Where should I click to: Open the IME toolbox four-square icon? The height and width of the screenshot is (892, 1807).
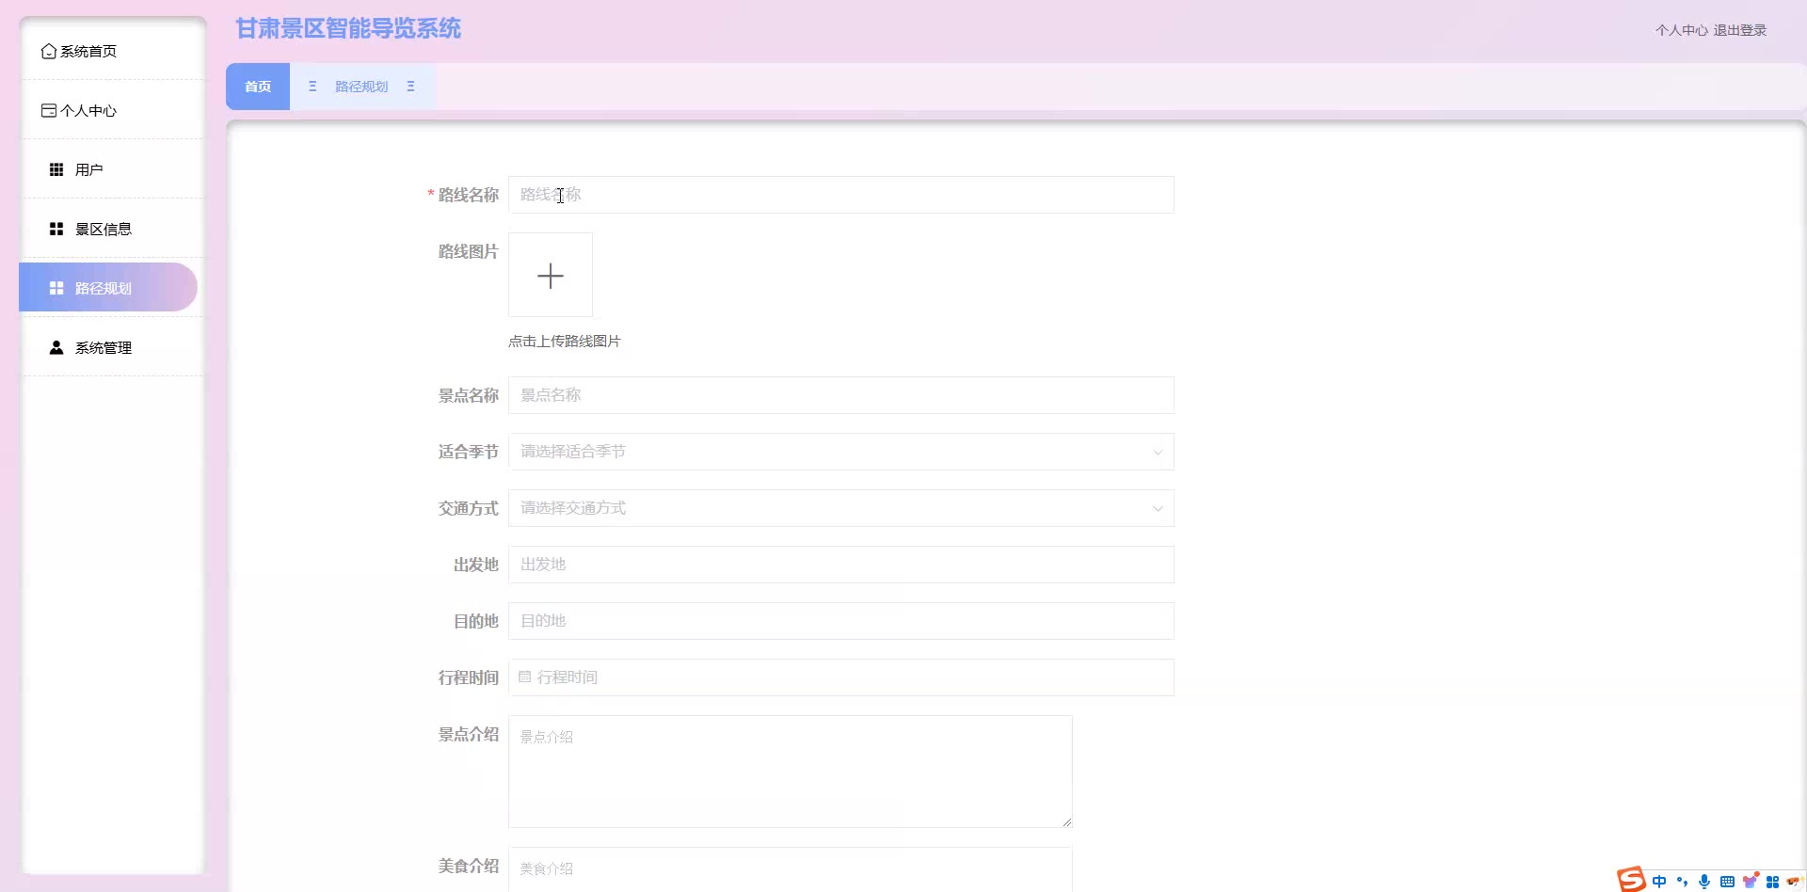click(x=1772, y=882)
